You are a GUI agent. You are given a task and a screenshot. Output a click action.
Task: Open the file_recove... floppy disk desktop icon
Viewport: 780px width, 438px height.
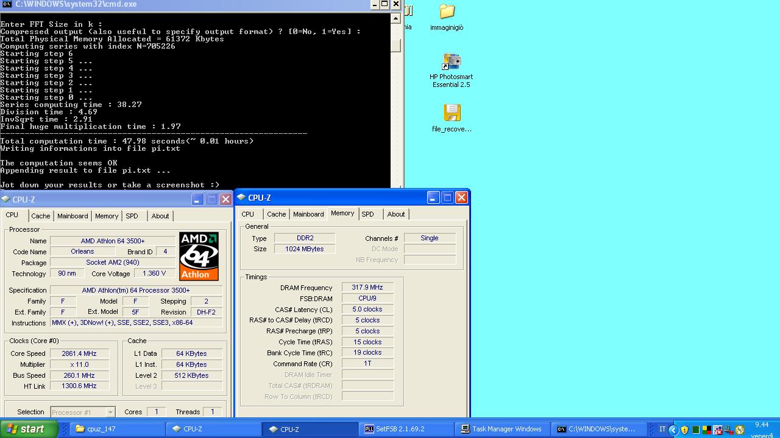pos(452,118)
